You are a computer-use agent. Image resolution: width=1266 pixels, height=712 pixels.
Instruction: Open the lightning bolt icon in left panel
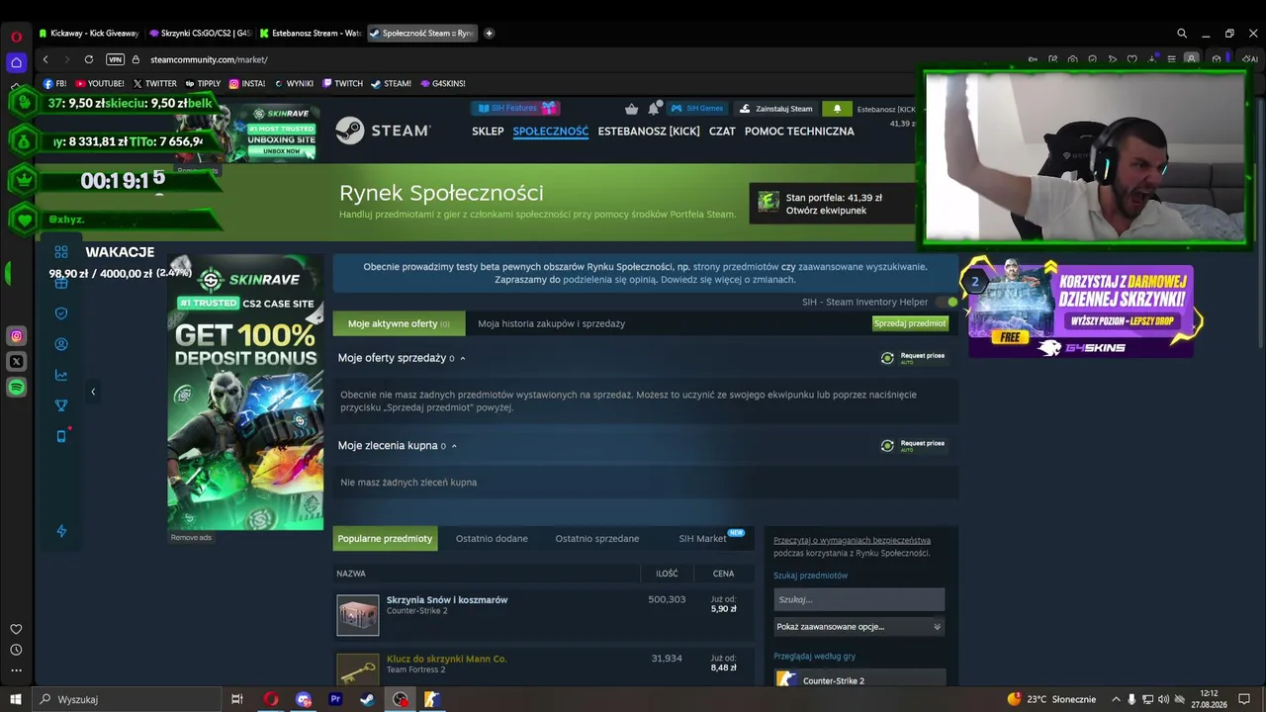tap(61, 531)
